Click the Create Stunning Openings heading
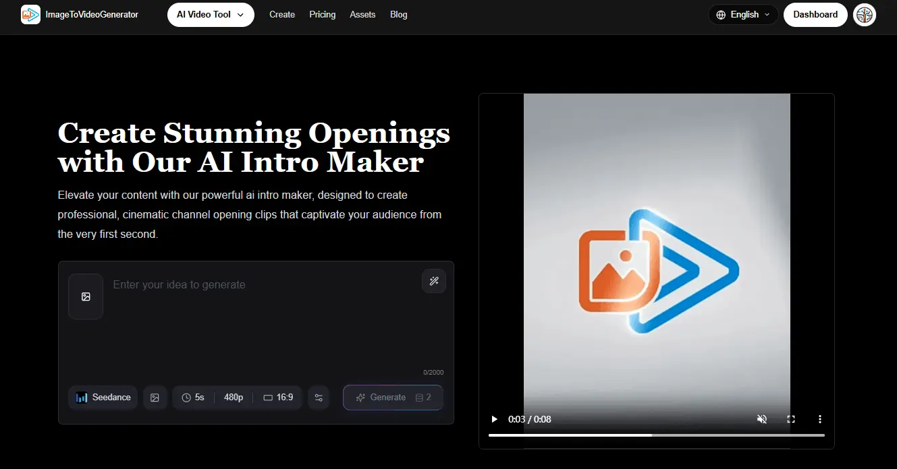897x469 pixels. 254,148
